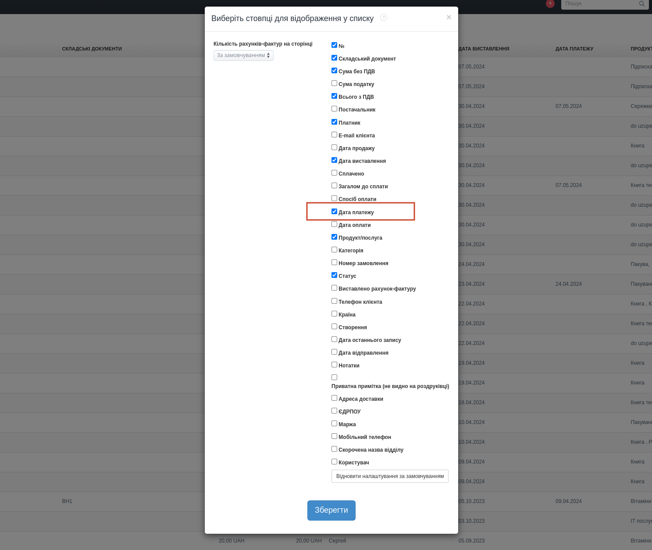Uncheck the Дата платежу checkbox

(x=335, y=212)
